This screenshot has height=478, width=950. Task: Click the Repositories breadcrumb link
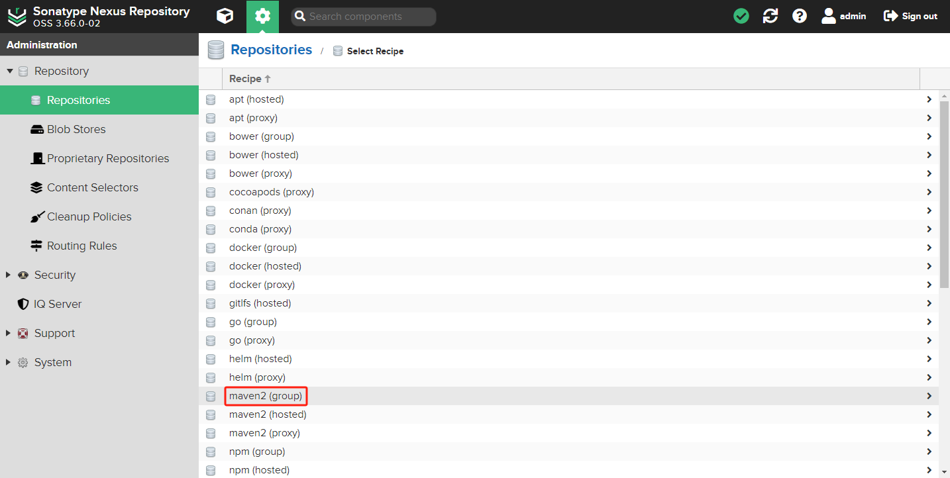[271, 50]
